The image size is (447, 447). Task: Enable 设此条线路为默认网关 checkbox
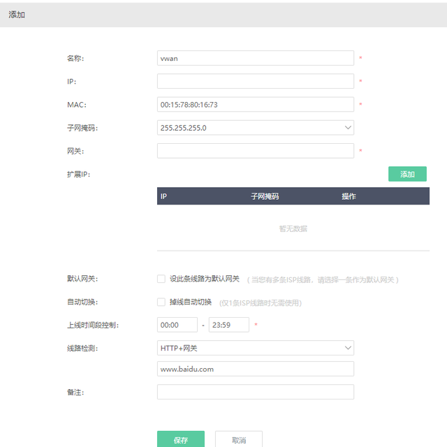click(161, 279)
